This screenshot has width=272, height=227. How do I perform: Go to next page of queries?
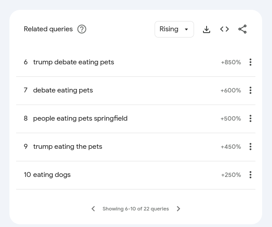pos(178,209)
